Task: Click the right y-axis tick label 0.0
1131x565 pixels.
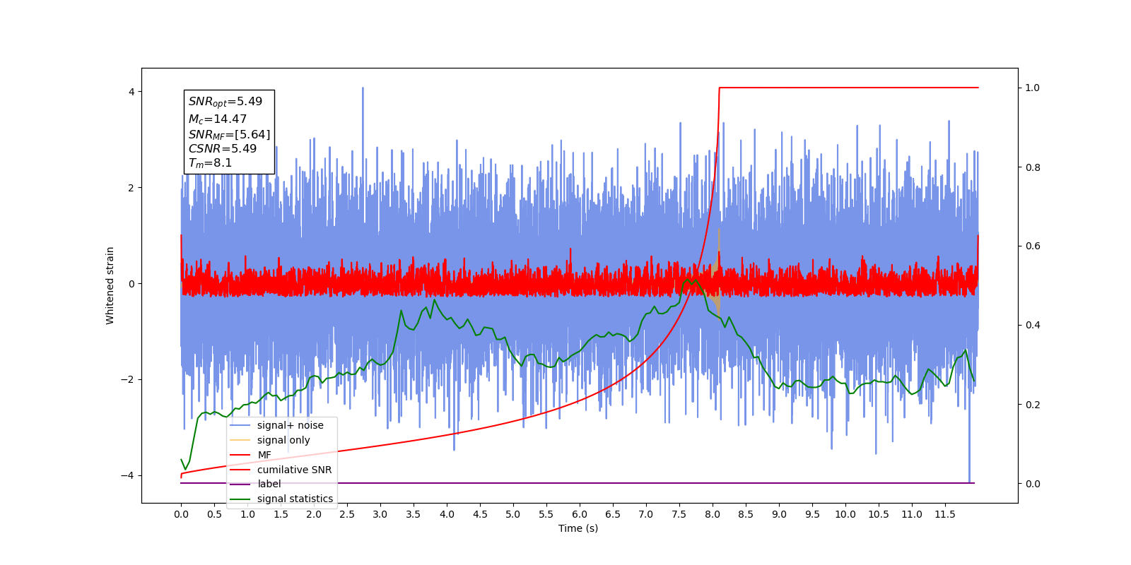Action: [1033, 484]
